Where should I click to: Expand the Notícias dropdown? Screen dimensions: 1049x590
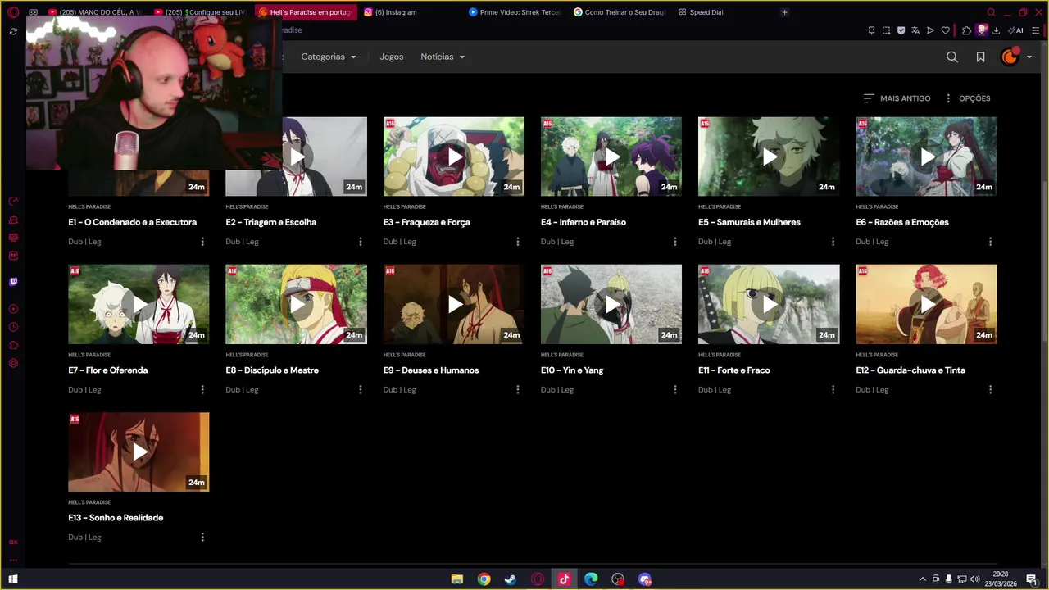(x=443, y=57)
